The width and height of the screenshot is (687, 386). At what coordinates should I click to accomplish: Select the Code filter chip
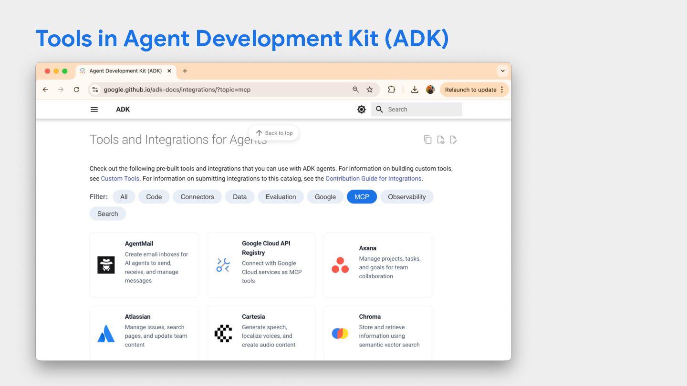click(x=154, y=197)
